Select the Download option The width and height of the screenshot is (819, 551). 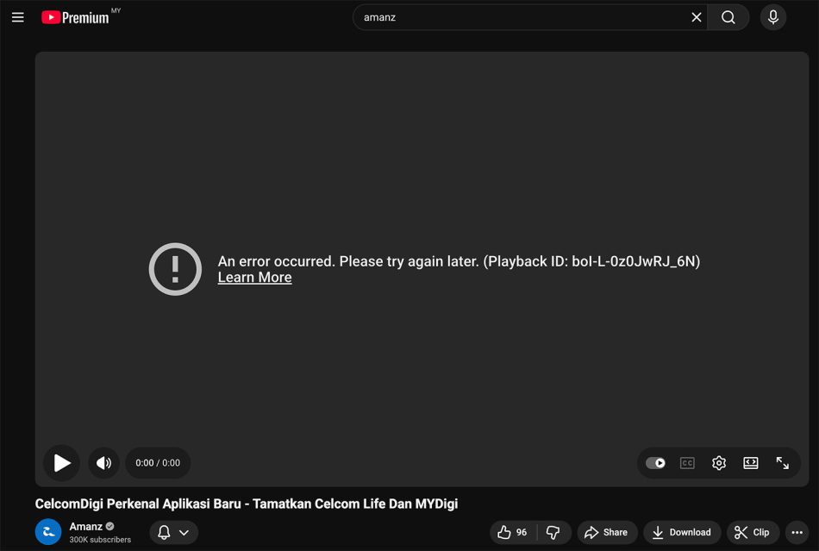point(681,532)
